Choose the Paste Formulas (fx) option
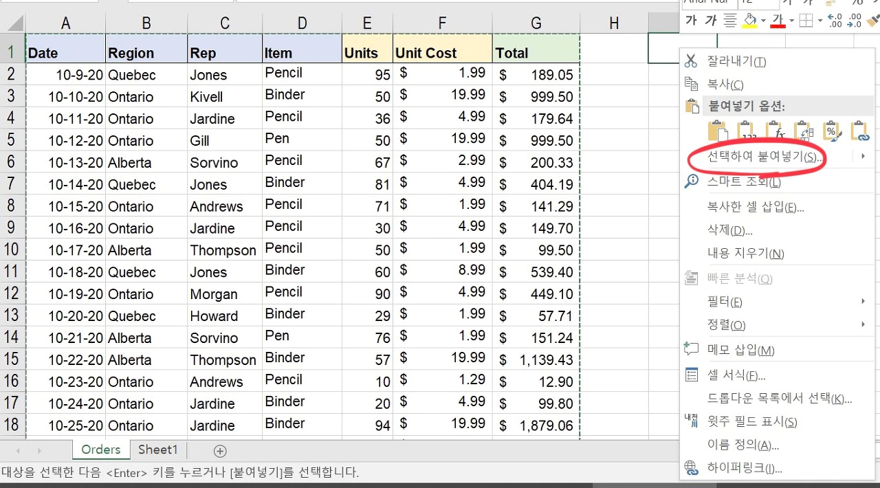This screenshot has height=488, width=880. coord(775,131)
